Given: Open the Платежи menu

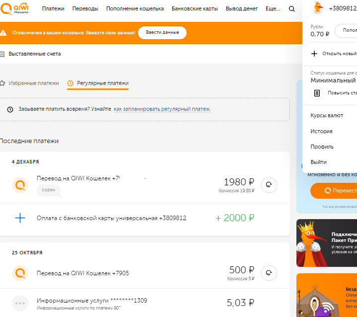Looking at the screenshot, I should [x=53, y=8].
